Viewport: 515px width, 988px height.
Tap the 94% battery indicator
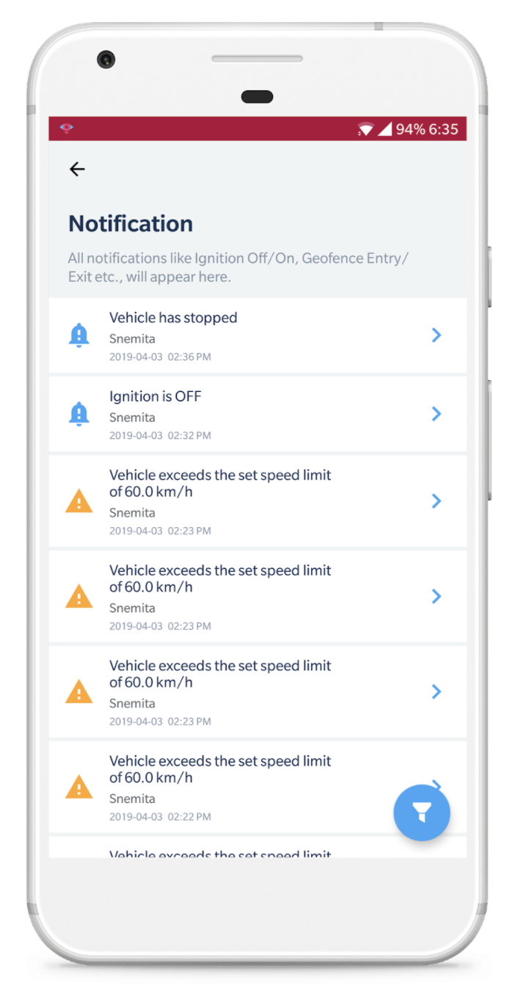tap(410, 130)
